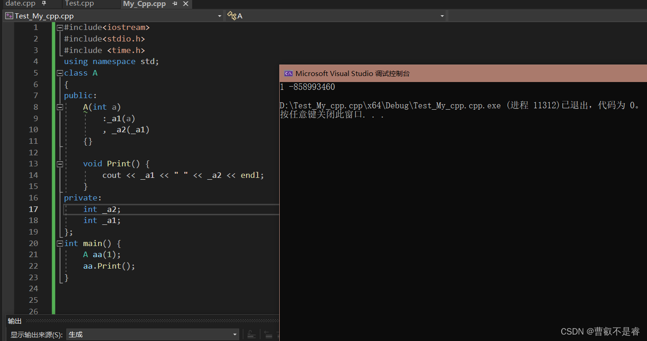Open the 生成 output source dropdown
This screenshot has width=647, height=341.
click(x=235, y=334)
